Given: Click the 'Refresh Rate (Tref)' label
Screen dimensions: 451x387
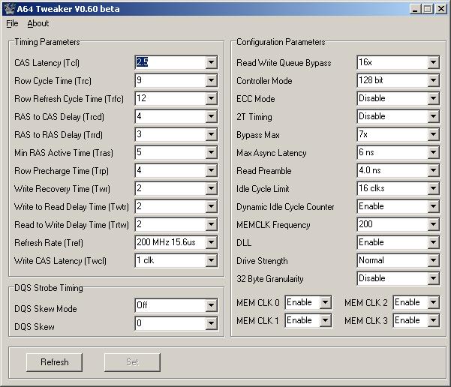Looking at the screenshot, I should (x=49, y=243).
